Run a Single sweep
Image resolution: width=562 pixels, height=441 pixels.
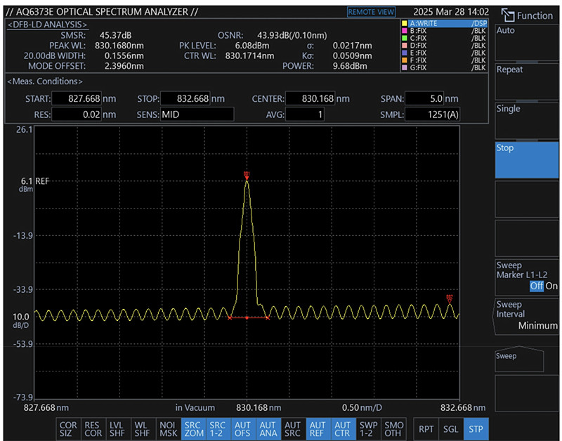click(526, 121)
